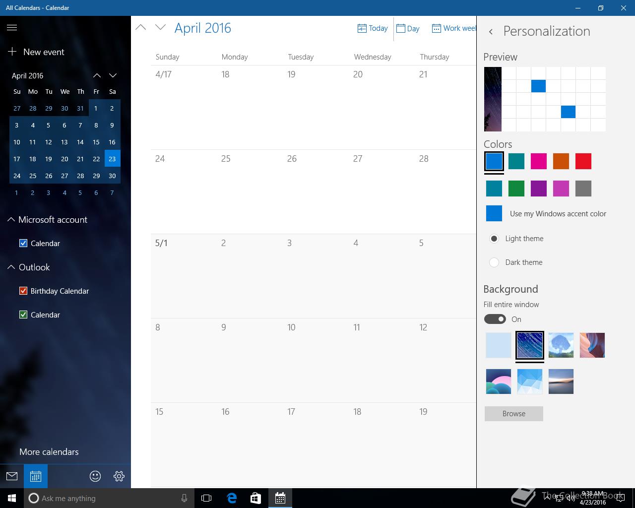This screenshot has width=635, height=508.
Task: Uncheck the Birthday Calendar checkbox
Action: [23, 291]
